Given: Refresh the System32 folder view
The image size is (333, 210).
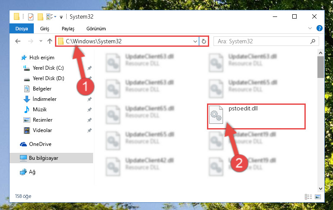Looking at the screenshot, I should [x=204, y=41].
